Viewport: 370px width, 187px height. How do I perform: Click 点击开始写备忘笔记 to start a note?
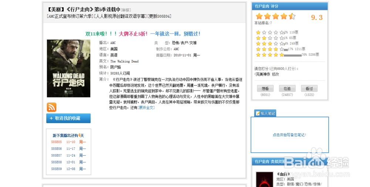pyautogui.click(x=290, y=135)
